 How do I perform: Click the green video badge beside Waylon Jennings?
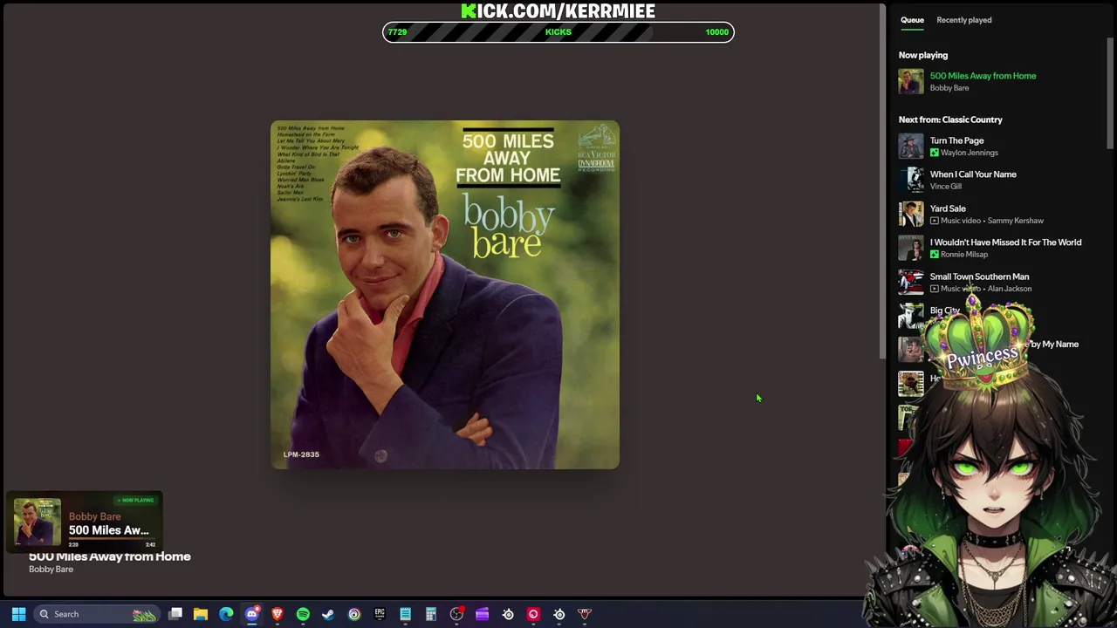934,153
